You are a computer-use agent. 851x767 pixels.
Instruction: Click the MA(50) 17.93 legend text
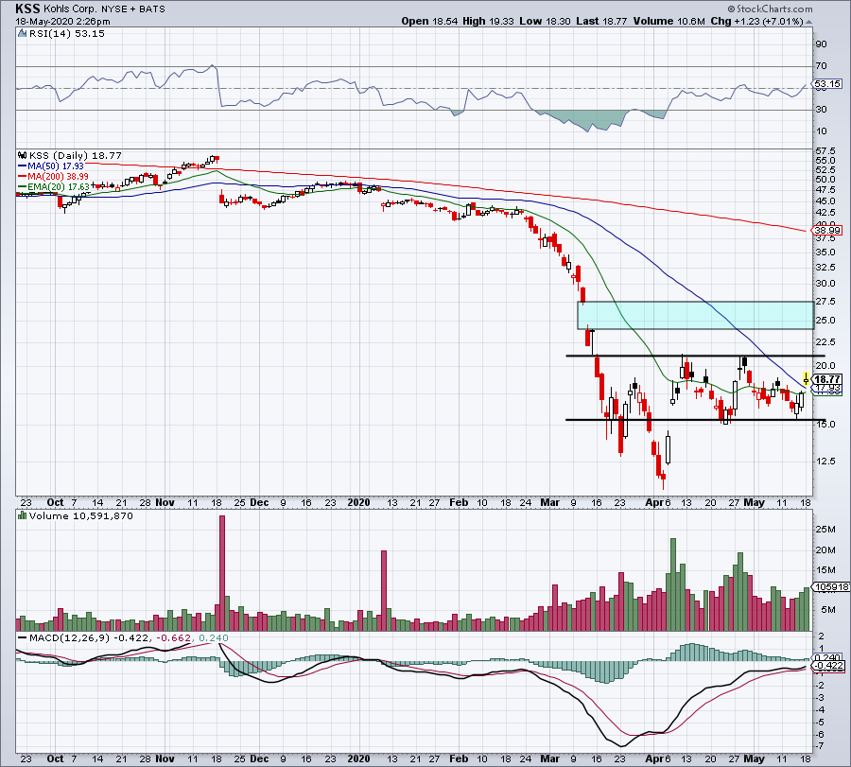[56, 166]
